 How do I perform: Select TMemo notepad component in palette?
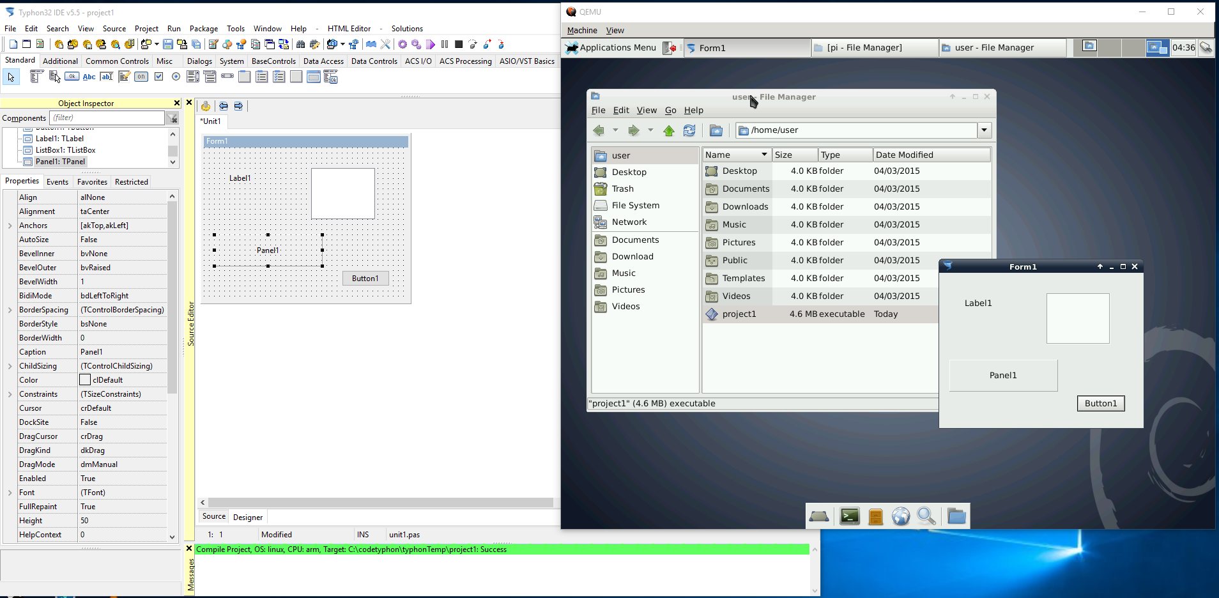(x=124, y=77)
